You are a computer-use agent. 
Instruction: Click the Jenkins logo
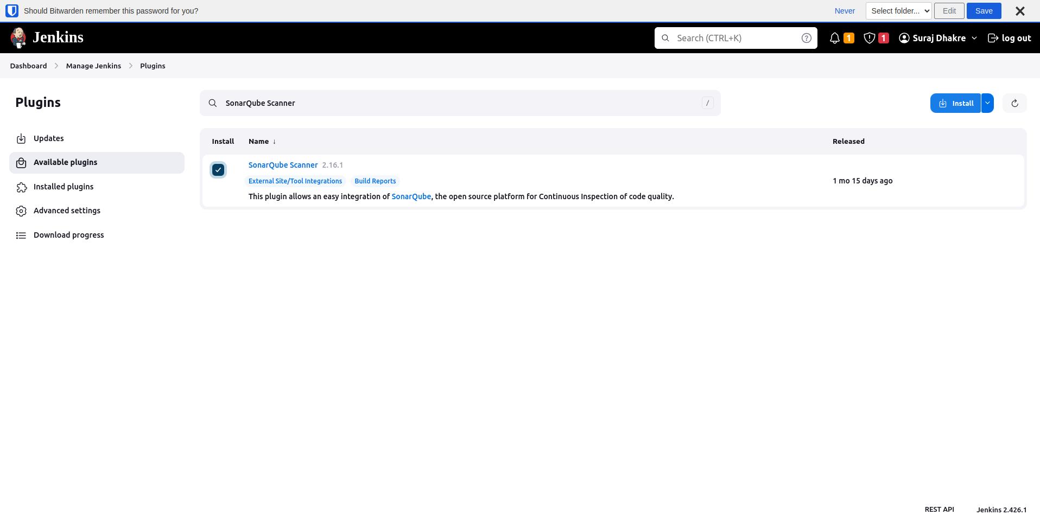[x=18, y=37]
